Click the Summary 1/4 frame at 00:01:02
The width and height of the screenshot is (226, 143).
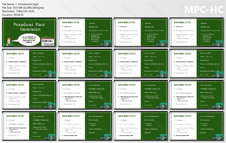[197, 32]
